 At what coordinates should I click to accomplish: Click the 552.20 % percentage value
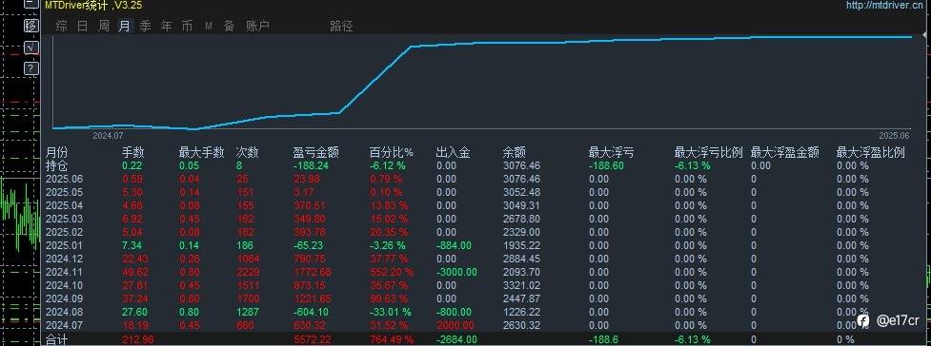pyautogui.click(x=392, y=272)
